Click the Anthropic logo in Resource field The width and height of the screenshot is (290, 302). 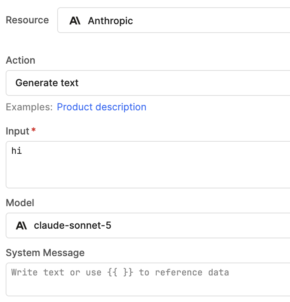(x=75, y=21)
